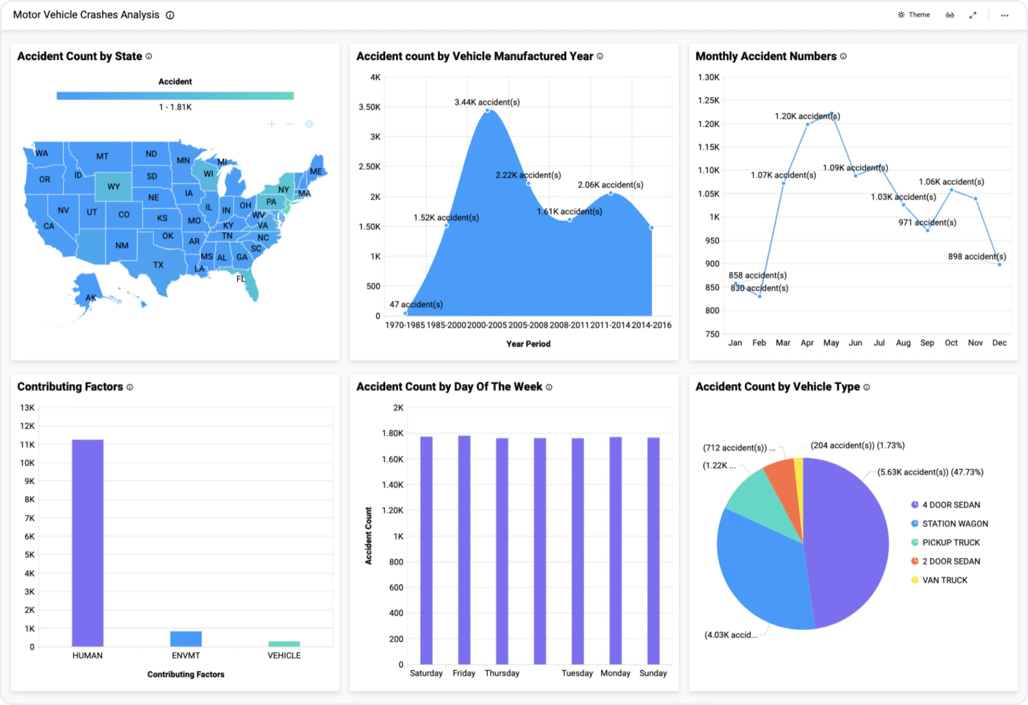Click info icon for Contributing Factors
Viewport: 1028px width, 705px height.
[130, 387]
